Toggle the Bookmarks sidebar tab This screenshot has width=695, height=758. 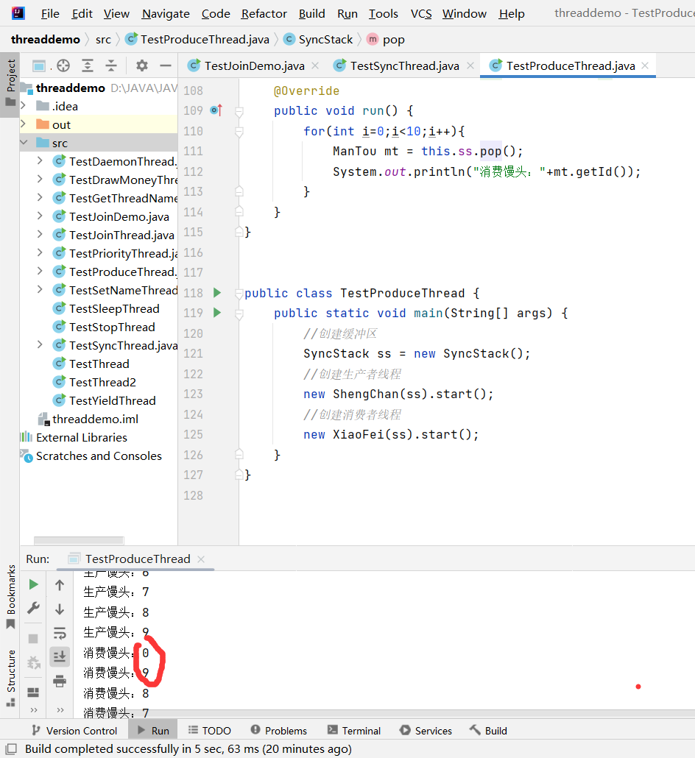(10, 596)
